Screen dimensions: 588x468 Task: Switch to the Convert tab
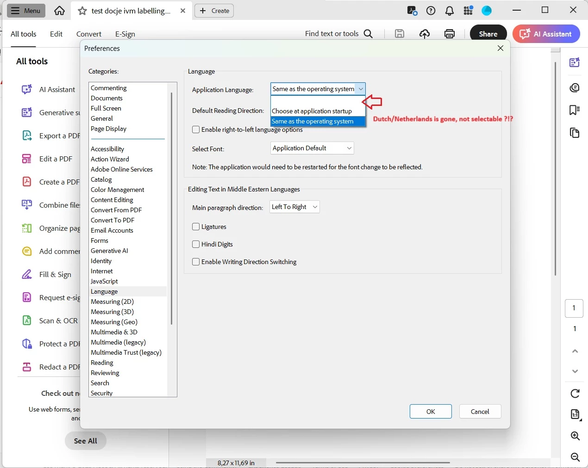tap(89, 34)
